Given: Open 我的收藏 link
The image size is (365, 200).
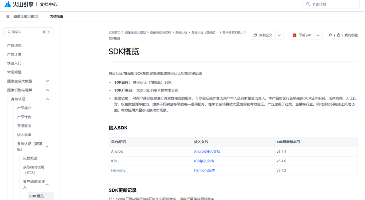Looking at the screenshot, I should pyautogui.click(x=351, y=35).
